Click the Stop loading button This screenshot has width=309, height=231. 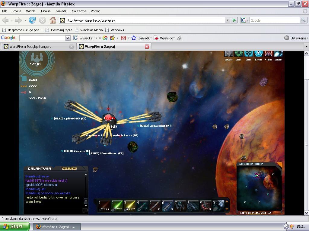click(42, 20)
